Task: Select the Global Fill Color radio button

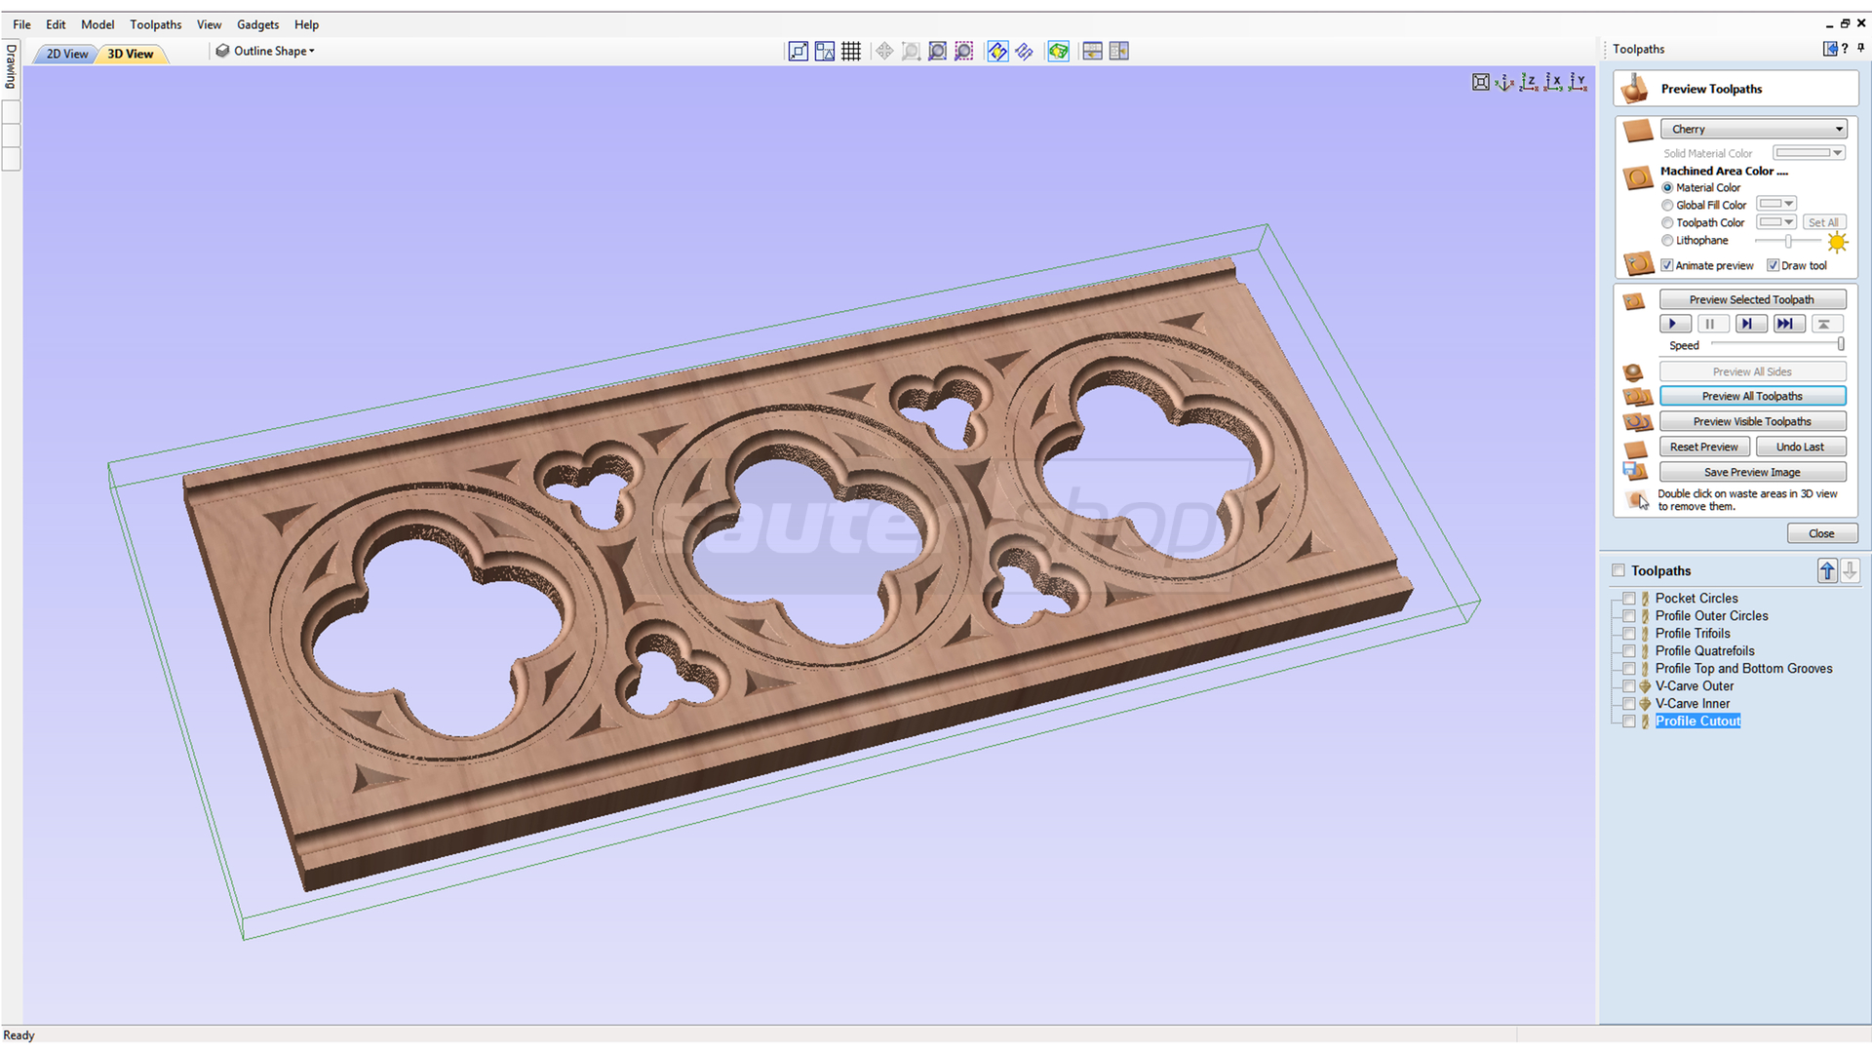Action: [x=1668, y=205]
